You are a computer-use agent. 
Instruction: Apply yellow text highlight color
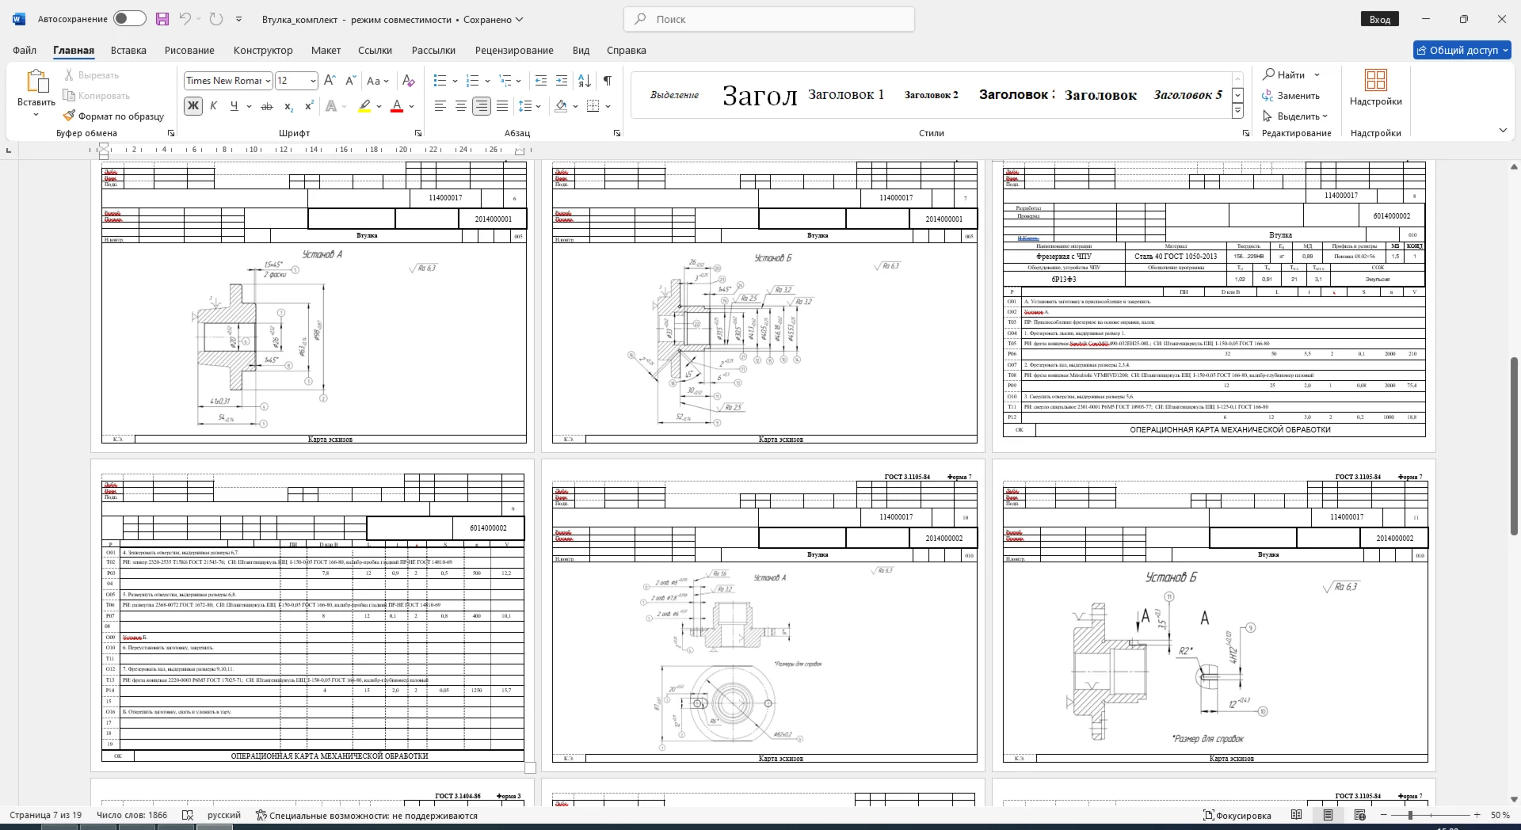[364, 106]
